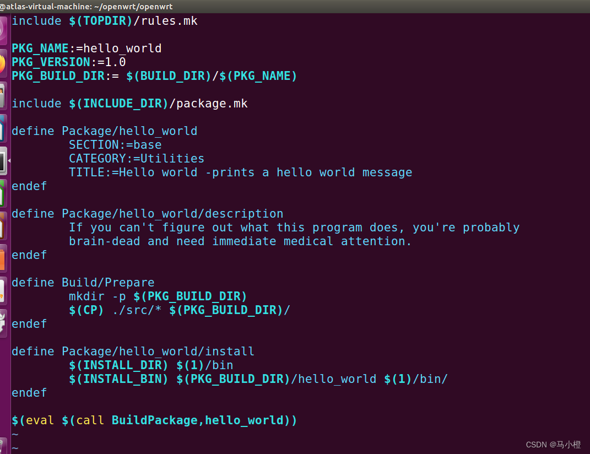Screen dimensions: 590x454
Task: Open the Amazon dock icon
Action: (3, 290)
